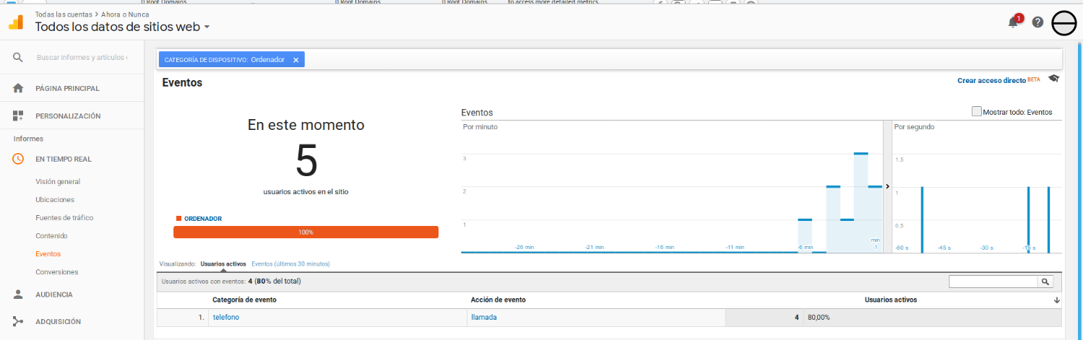Click the sort arrow on Usuarios activos column
This screenshot has height=340, width=1083.
(x=1056, y=300)
